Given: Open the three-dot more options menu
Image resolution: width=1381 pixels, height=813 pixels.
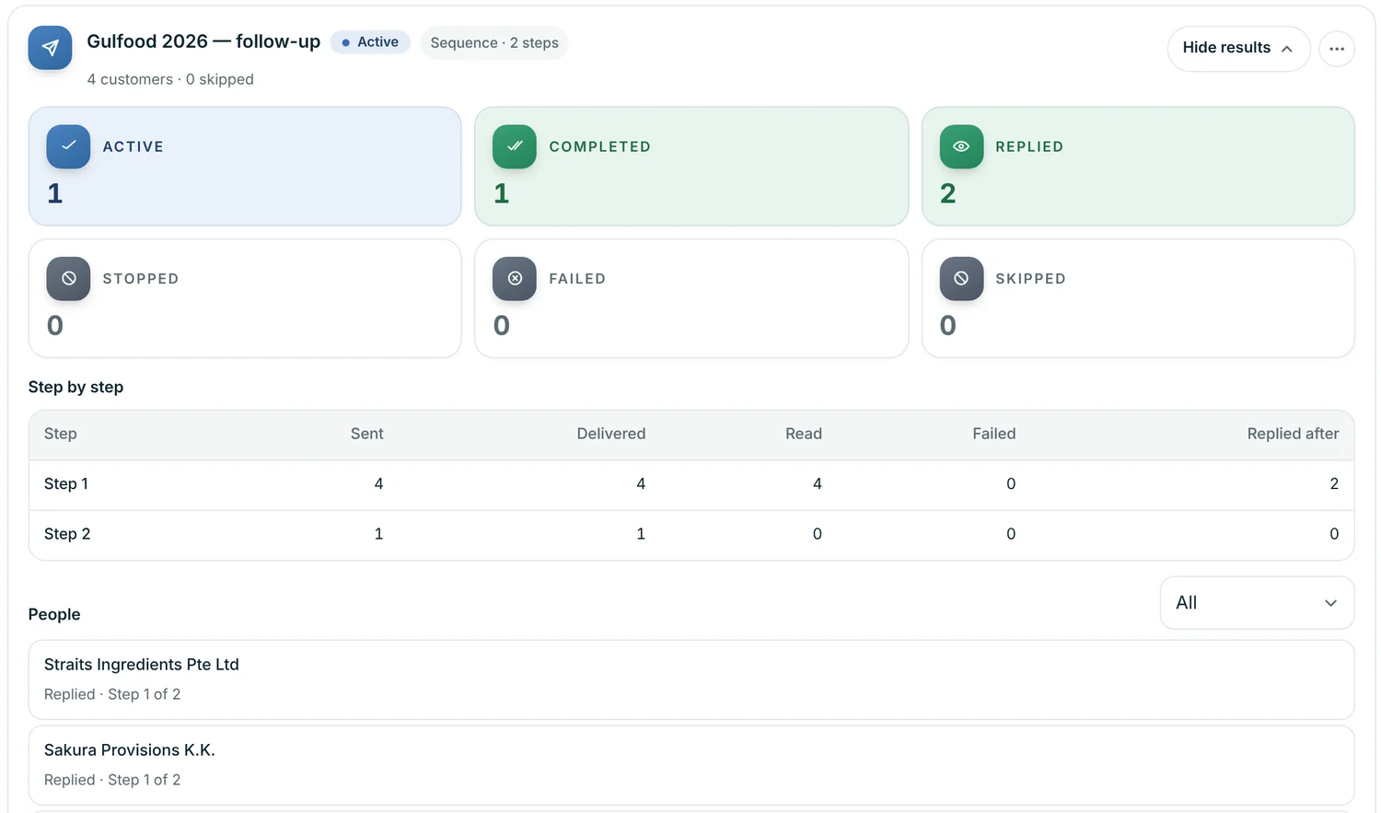Looking at the screenshot, I should point(1337,49).
